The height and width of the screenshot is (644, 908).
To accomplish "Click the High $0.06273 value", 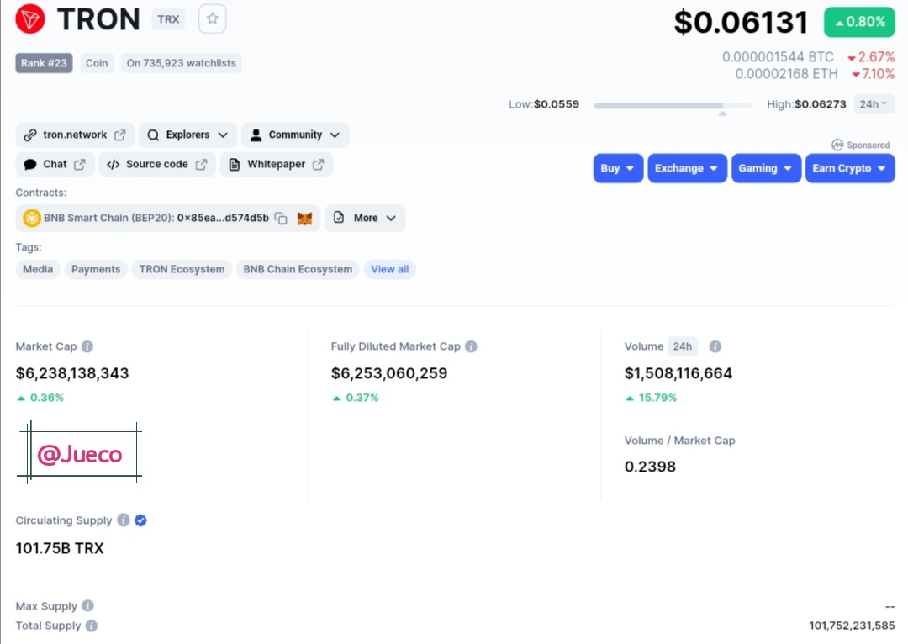I will coord(820,104).
